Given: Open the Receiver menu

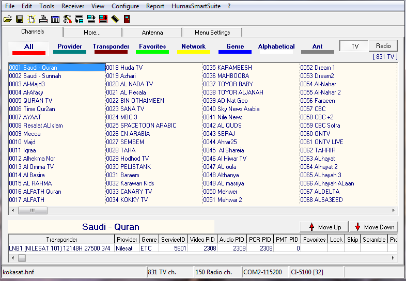Looking at the screenshot, I should (73, 6).
